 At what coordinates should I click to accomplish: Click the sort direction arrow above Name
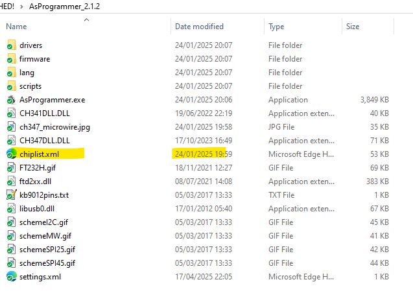pyautogui.click(x=86, y=19)
